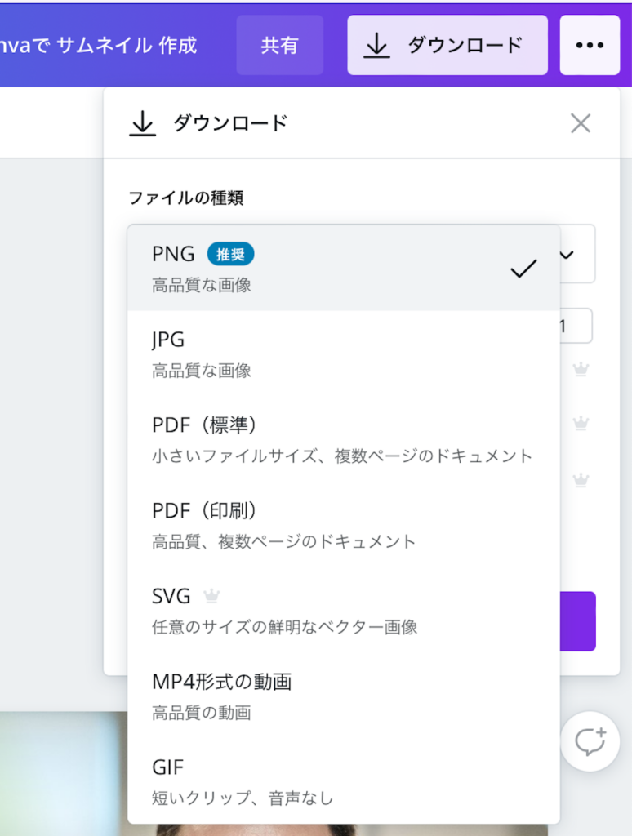Click the first Pro crown icon behind dropdown
This screenshot has height=836, width=632.
coord(581,368)
